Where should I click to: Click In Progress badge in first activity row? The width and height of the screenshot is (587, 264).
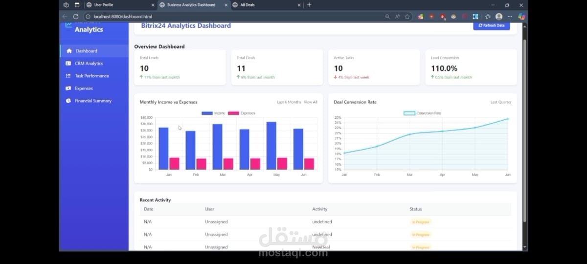421,222
